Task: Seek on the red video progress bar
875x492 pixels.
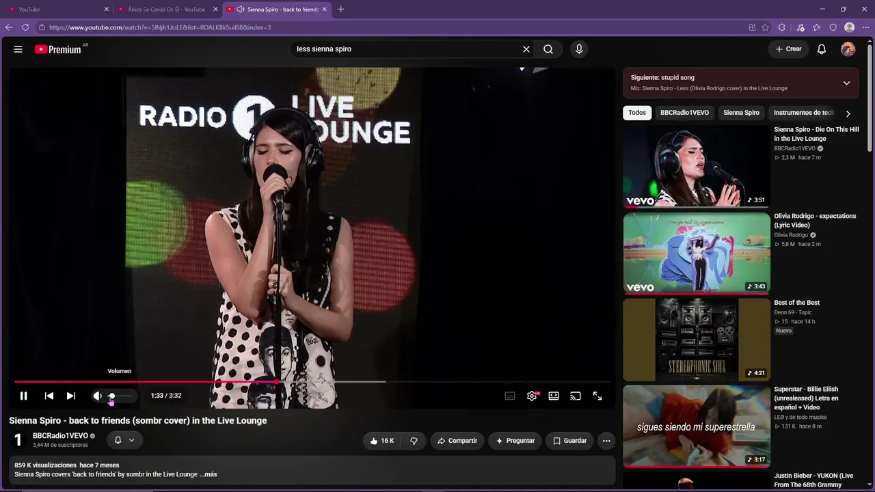Action: [x=312, y=382]
